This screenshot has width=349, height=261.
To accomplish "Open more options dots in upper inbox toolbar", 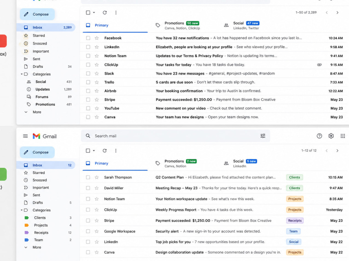I will coord(116,13).
